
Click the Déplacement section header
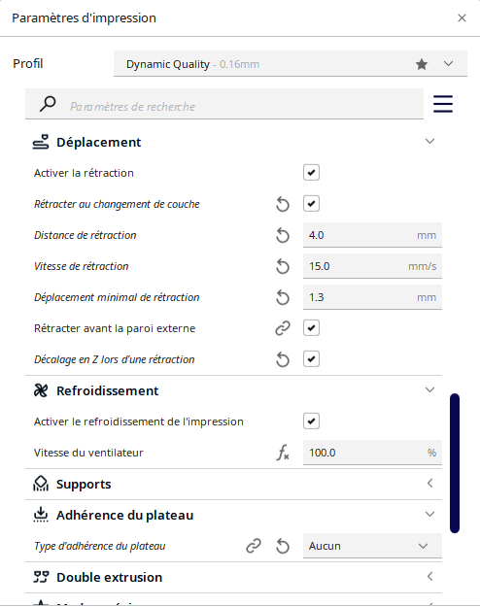click(x=233, y=142)
